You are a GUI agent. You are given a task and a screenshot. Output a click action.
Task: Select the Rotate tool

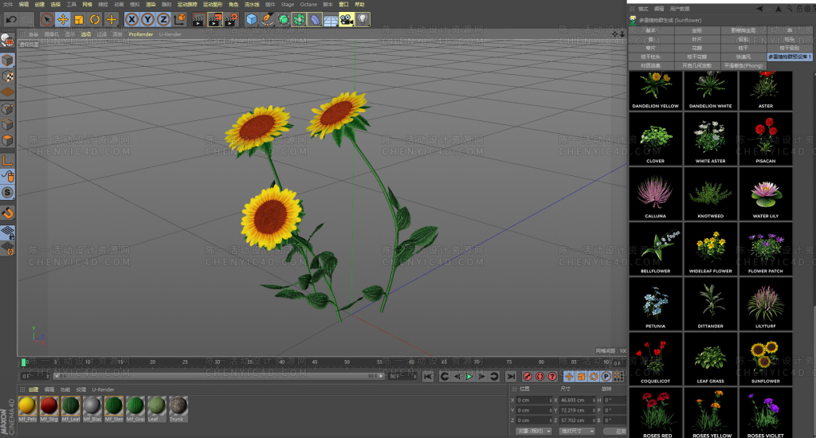95,19
